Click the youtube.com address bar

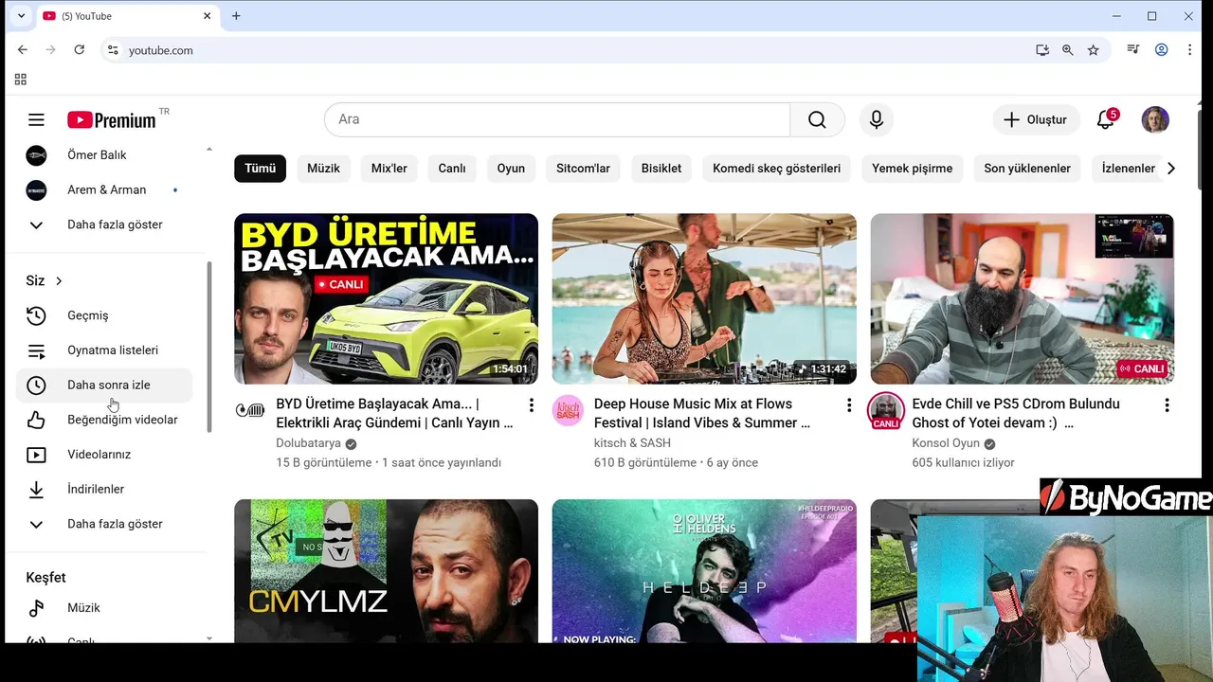[x=569, y=50]
